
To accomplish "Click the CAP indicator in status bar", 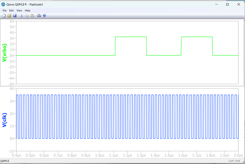I will [x=231, y=161].
